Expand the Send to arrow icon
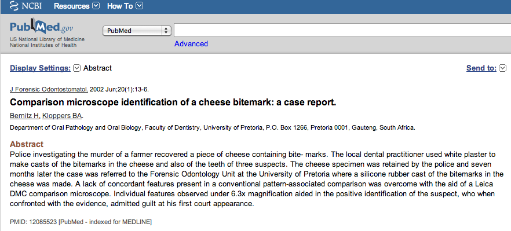The width and height of the screenshot is (511, 231). [x=503, y=68]
